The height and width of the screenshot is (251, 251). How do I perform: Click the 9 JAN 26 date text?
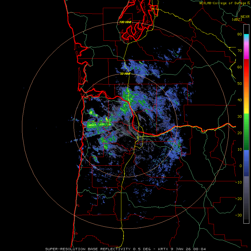click(x=181, y=249)
